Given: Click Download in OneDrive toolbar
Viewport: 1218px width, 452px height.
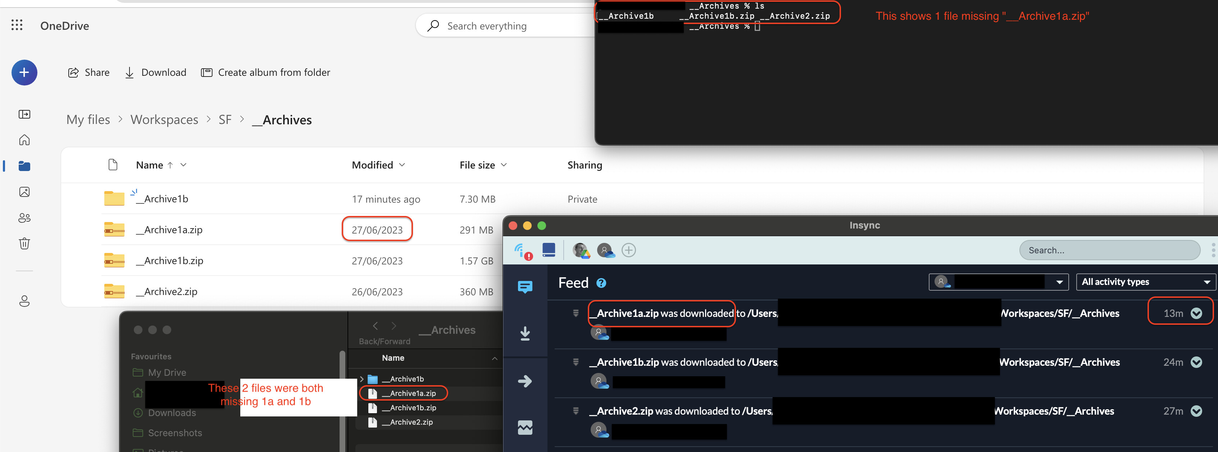Looking at the screenshot, I should 155,72.
